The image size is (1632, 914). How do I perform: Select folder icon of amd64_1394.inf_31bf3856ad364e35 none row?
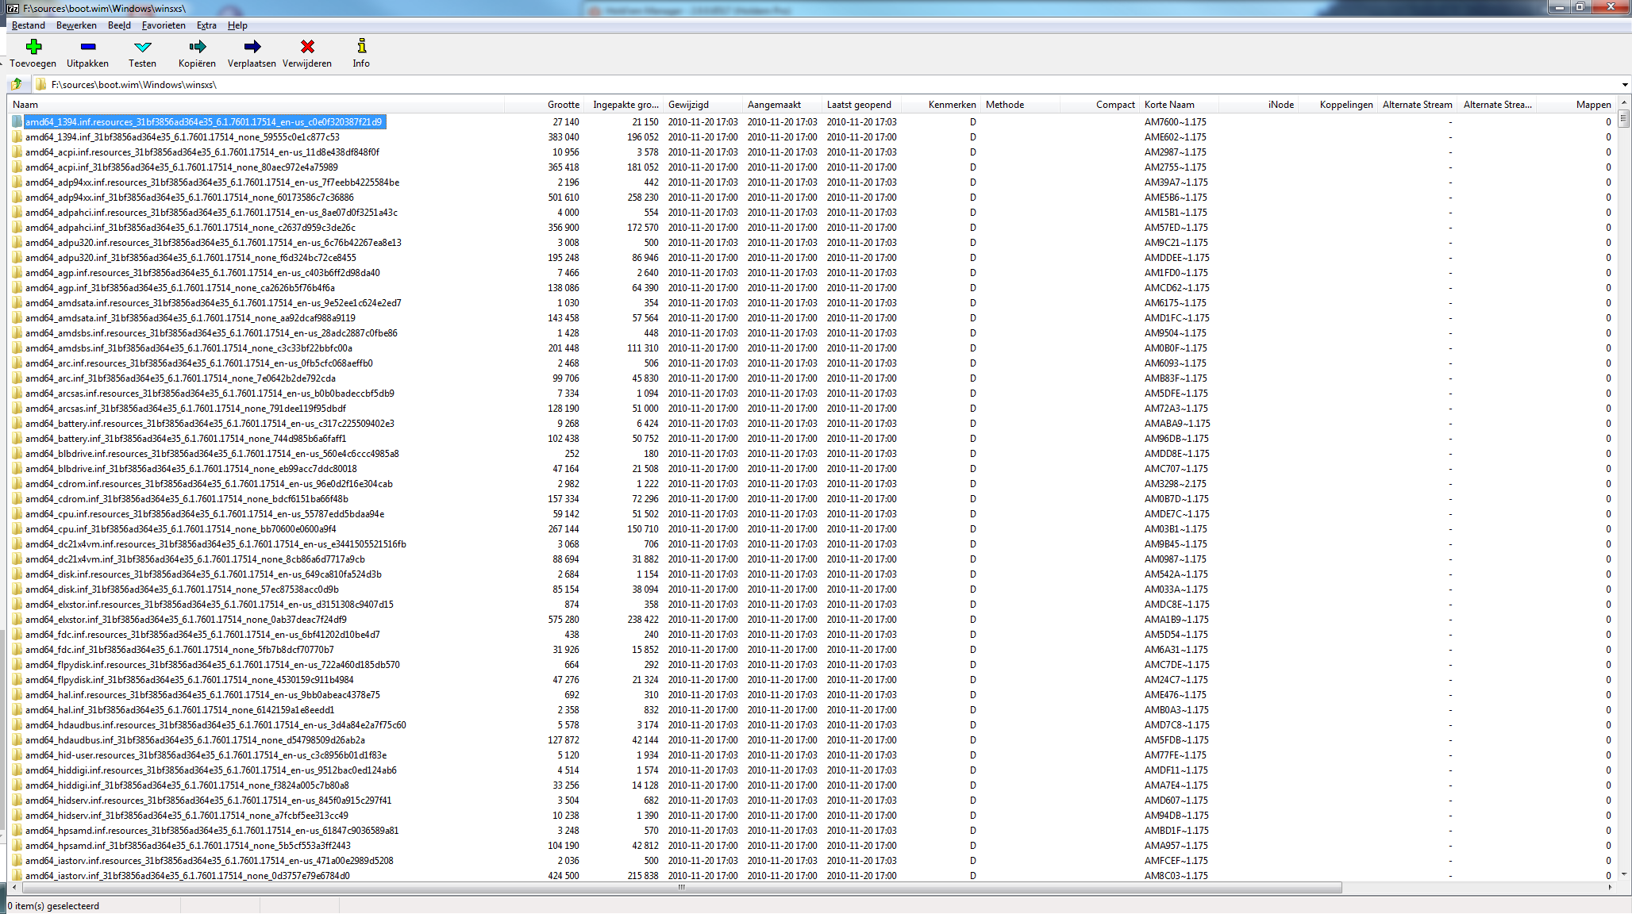[17, 137]
